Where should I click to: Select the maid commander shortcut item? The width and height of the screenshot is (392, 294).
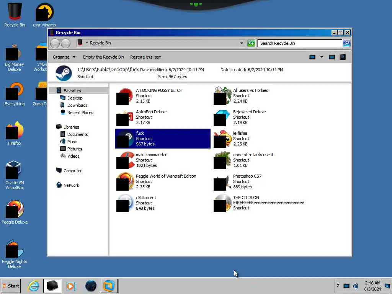162,160
